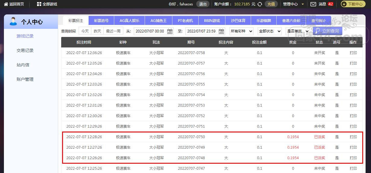Click the user avatar icon in 个人中心
The image size is (371, 173).
click(13, 21)
